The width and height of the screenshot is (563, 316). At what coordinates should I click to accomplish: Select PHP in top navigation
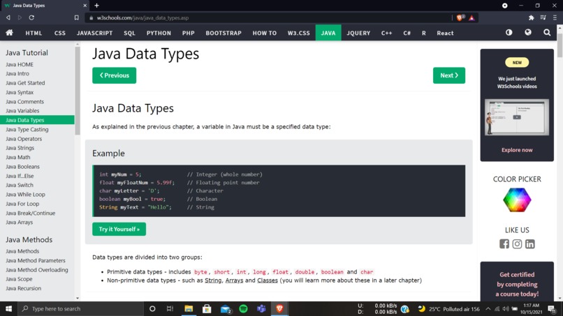click(188, 33)
